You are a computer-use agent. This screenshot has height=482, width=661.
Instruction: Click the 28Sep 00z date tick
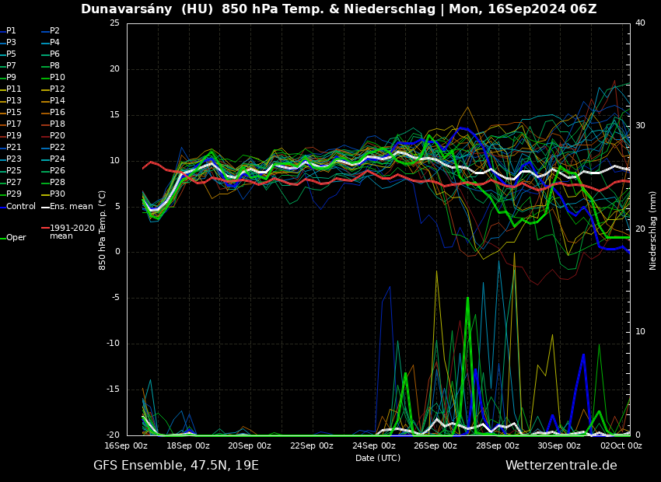498,446
